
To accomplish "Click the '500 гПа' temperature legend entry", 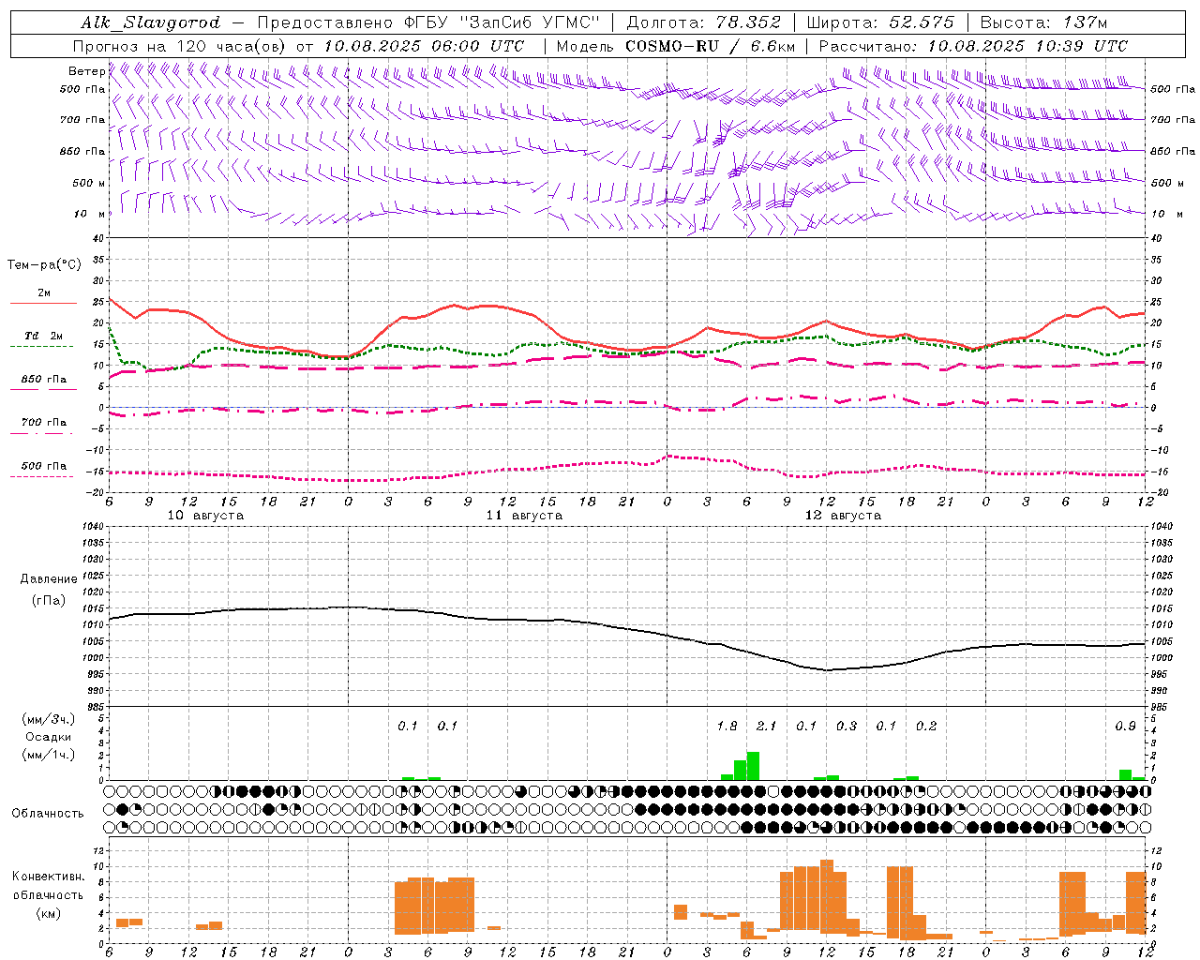I will 43,467.
